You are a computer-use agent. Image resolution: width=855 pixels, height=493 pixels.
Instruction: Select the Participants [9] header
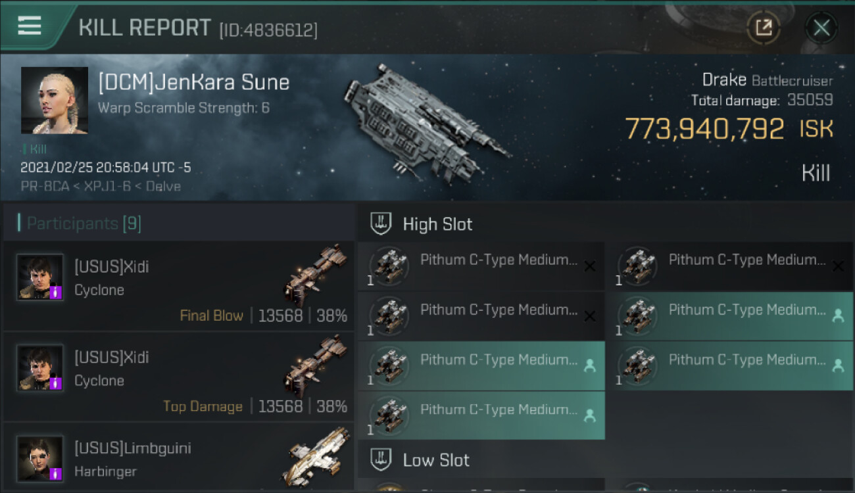click(80, 223)
